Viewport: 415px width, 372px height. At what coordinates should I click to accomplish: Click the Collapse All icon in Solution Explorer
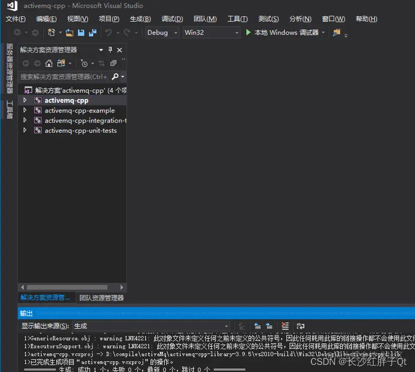(114, 63)
